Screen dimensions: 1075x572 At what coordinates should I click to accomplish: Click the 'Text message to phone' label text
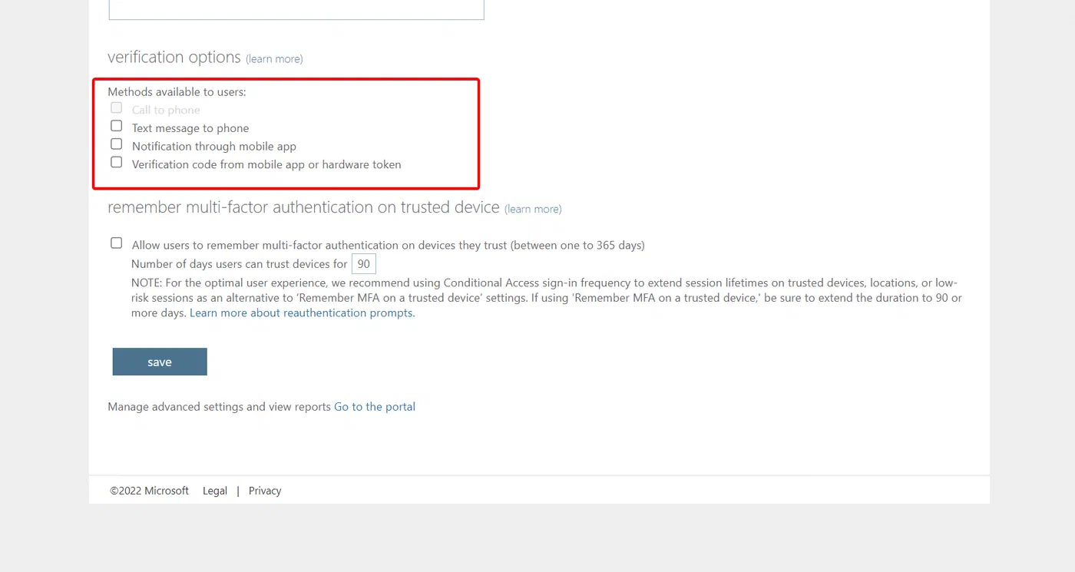[x=190, y=128]
